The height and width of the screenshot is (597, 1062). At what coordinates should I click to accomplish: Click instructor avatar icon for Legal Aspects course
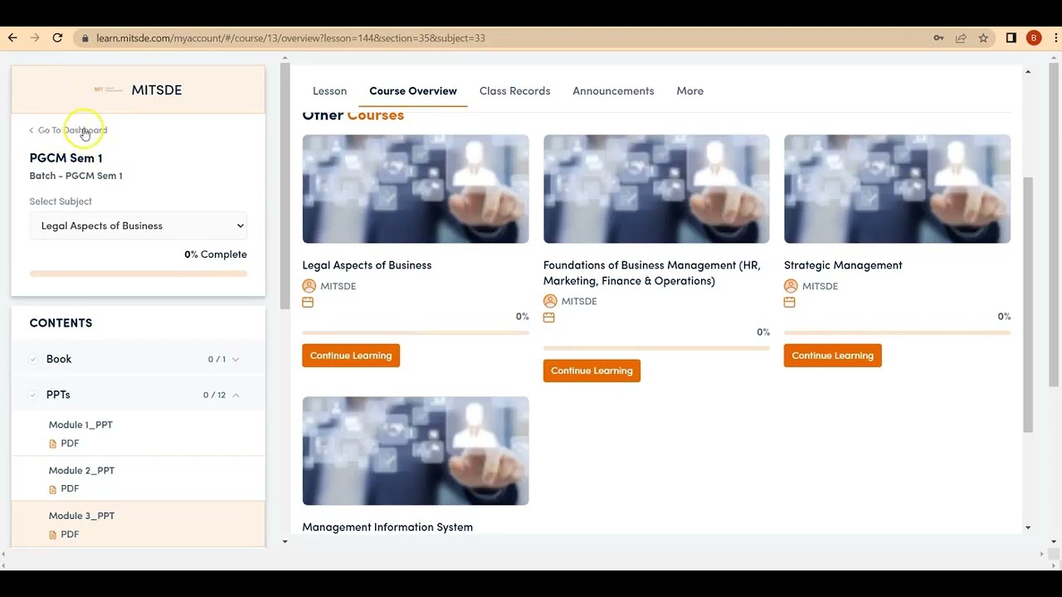[309, 286]
